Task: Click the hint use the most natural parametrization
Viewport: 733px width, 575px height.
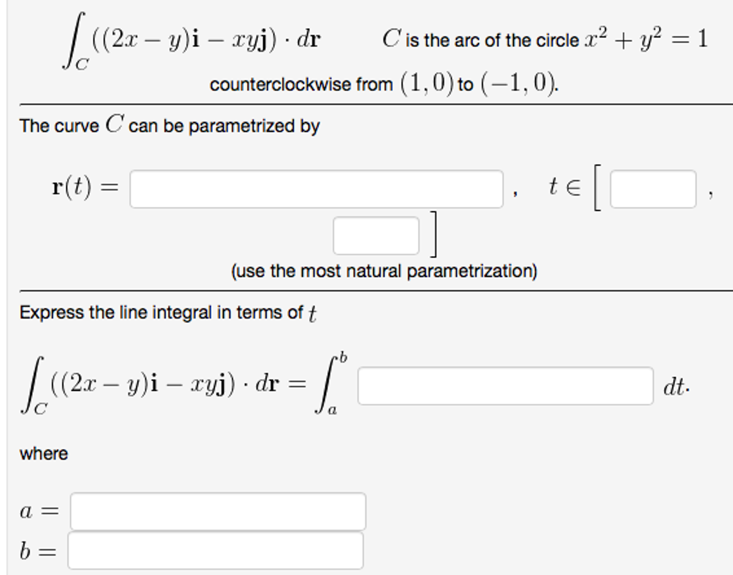Action: point(384,272)
